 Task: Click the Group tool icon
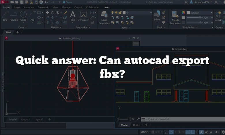click(x=218, y=16)
